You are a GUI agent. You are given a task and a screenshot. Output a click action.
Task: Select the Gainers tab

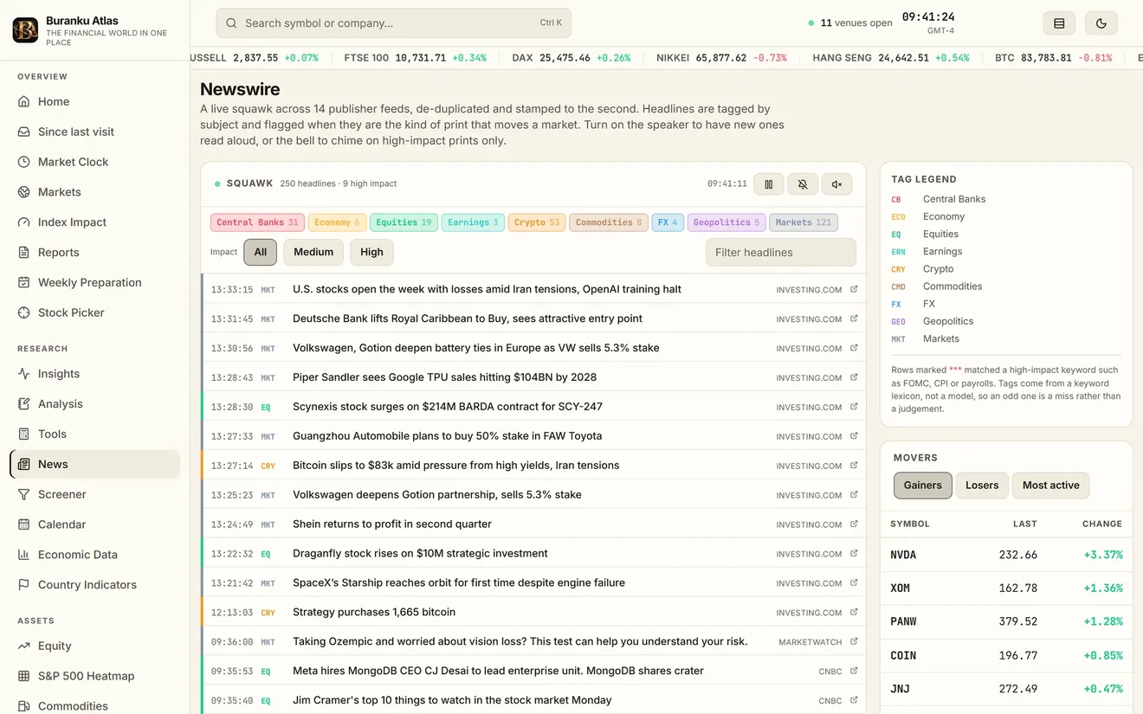(923, 486)
